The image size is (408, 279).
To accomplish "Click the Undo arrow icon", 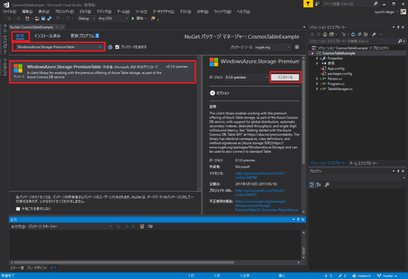I will (58, 18).
